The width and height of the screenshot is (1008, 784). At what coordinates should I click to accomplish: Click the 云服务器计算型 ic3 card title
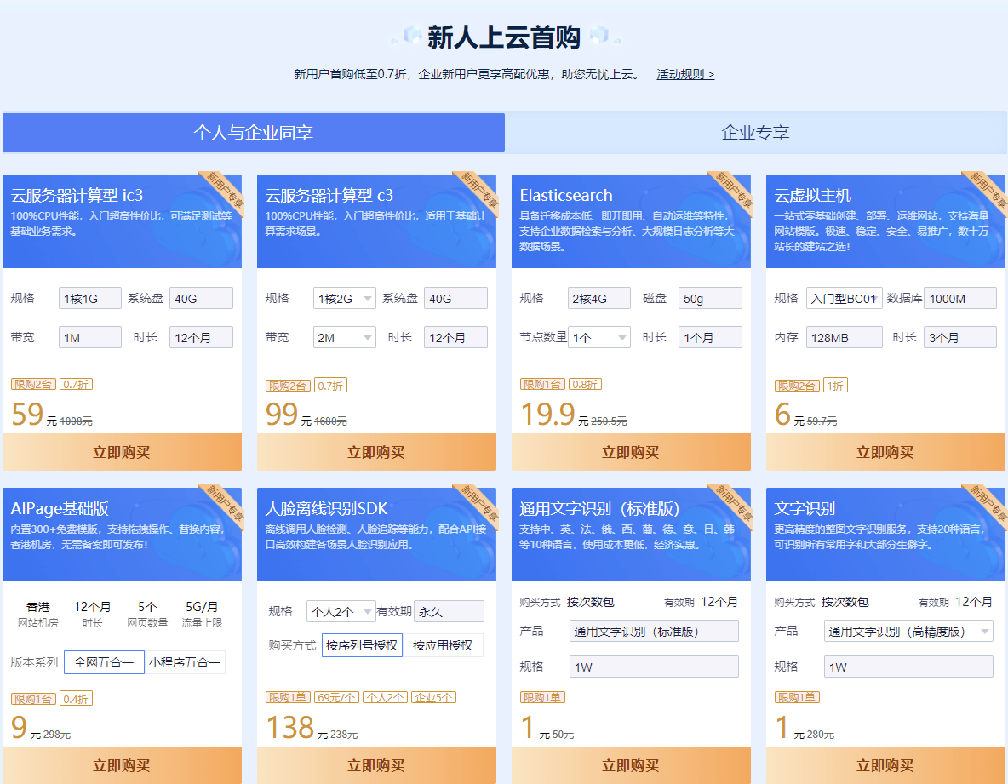77,195
